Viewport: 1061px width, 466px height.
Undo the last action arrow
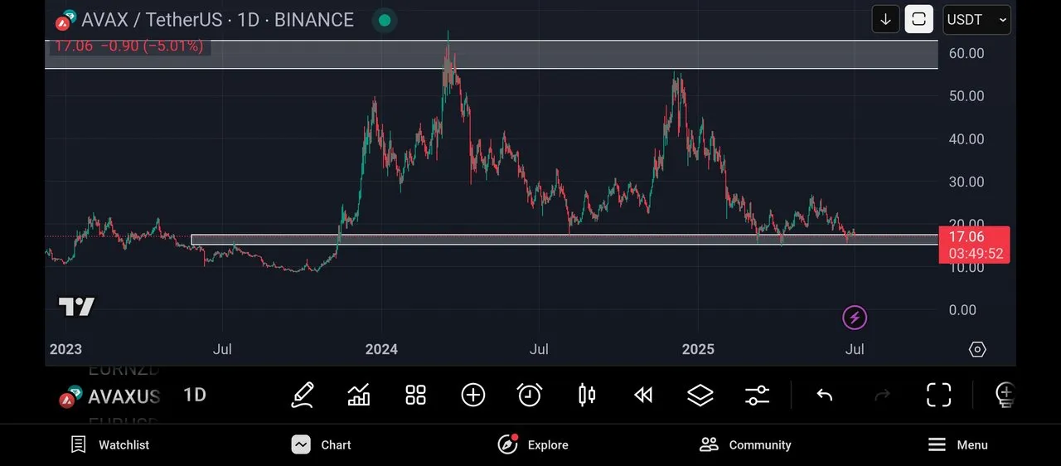824,395
